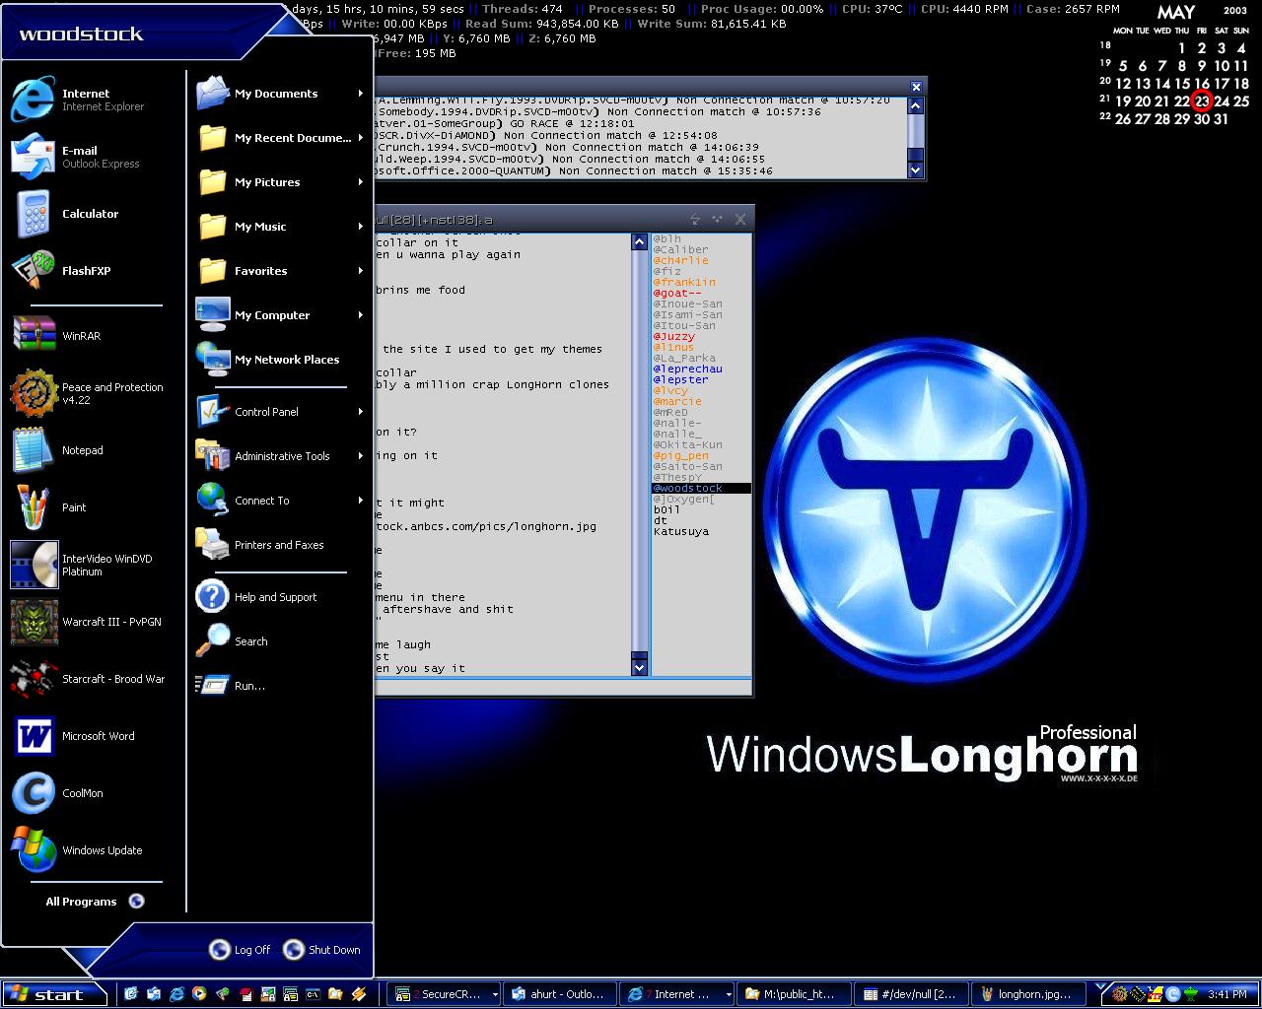Click the Show Desktop quick launch icon
This screenshot has height=1009, width=1262.
[131, 994]
